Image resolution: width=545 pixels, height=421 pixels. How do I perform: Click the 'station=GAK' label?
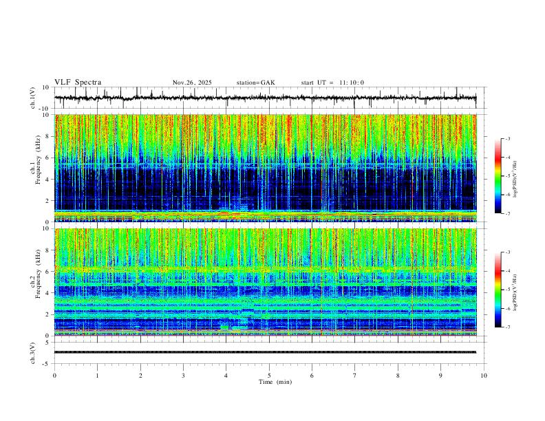click(255, 83)
